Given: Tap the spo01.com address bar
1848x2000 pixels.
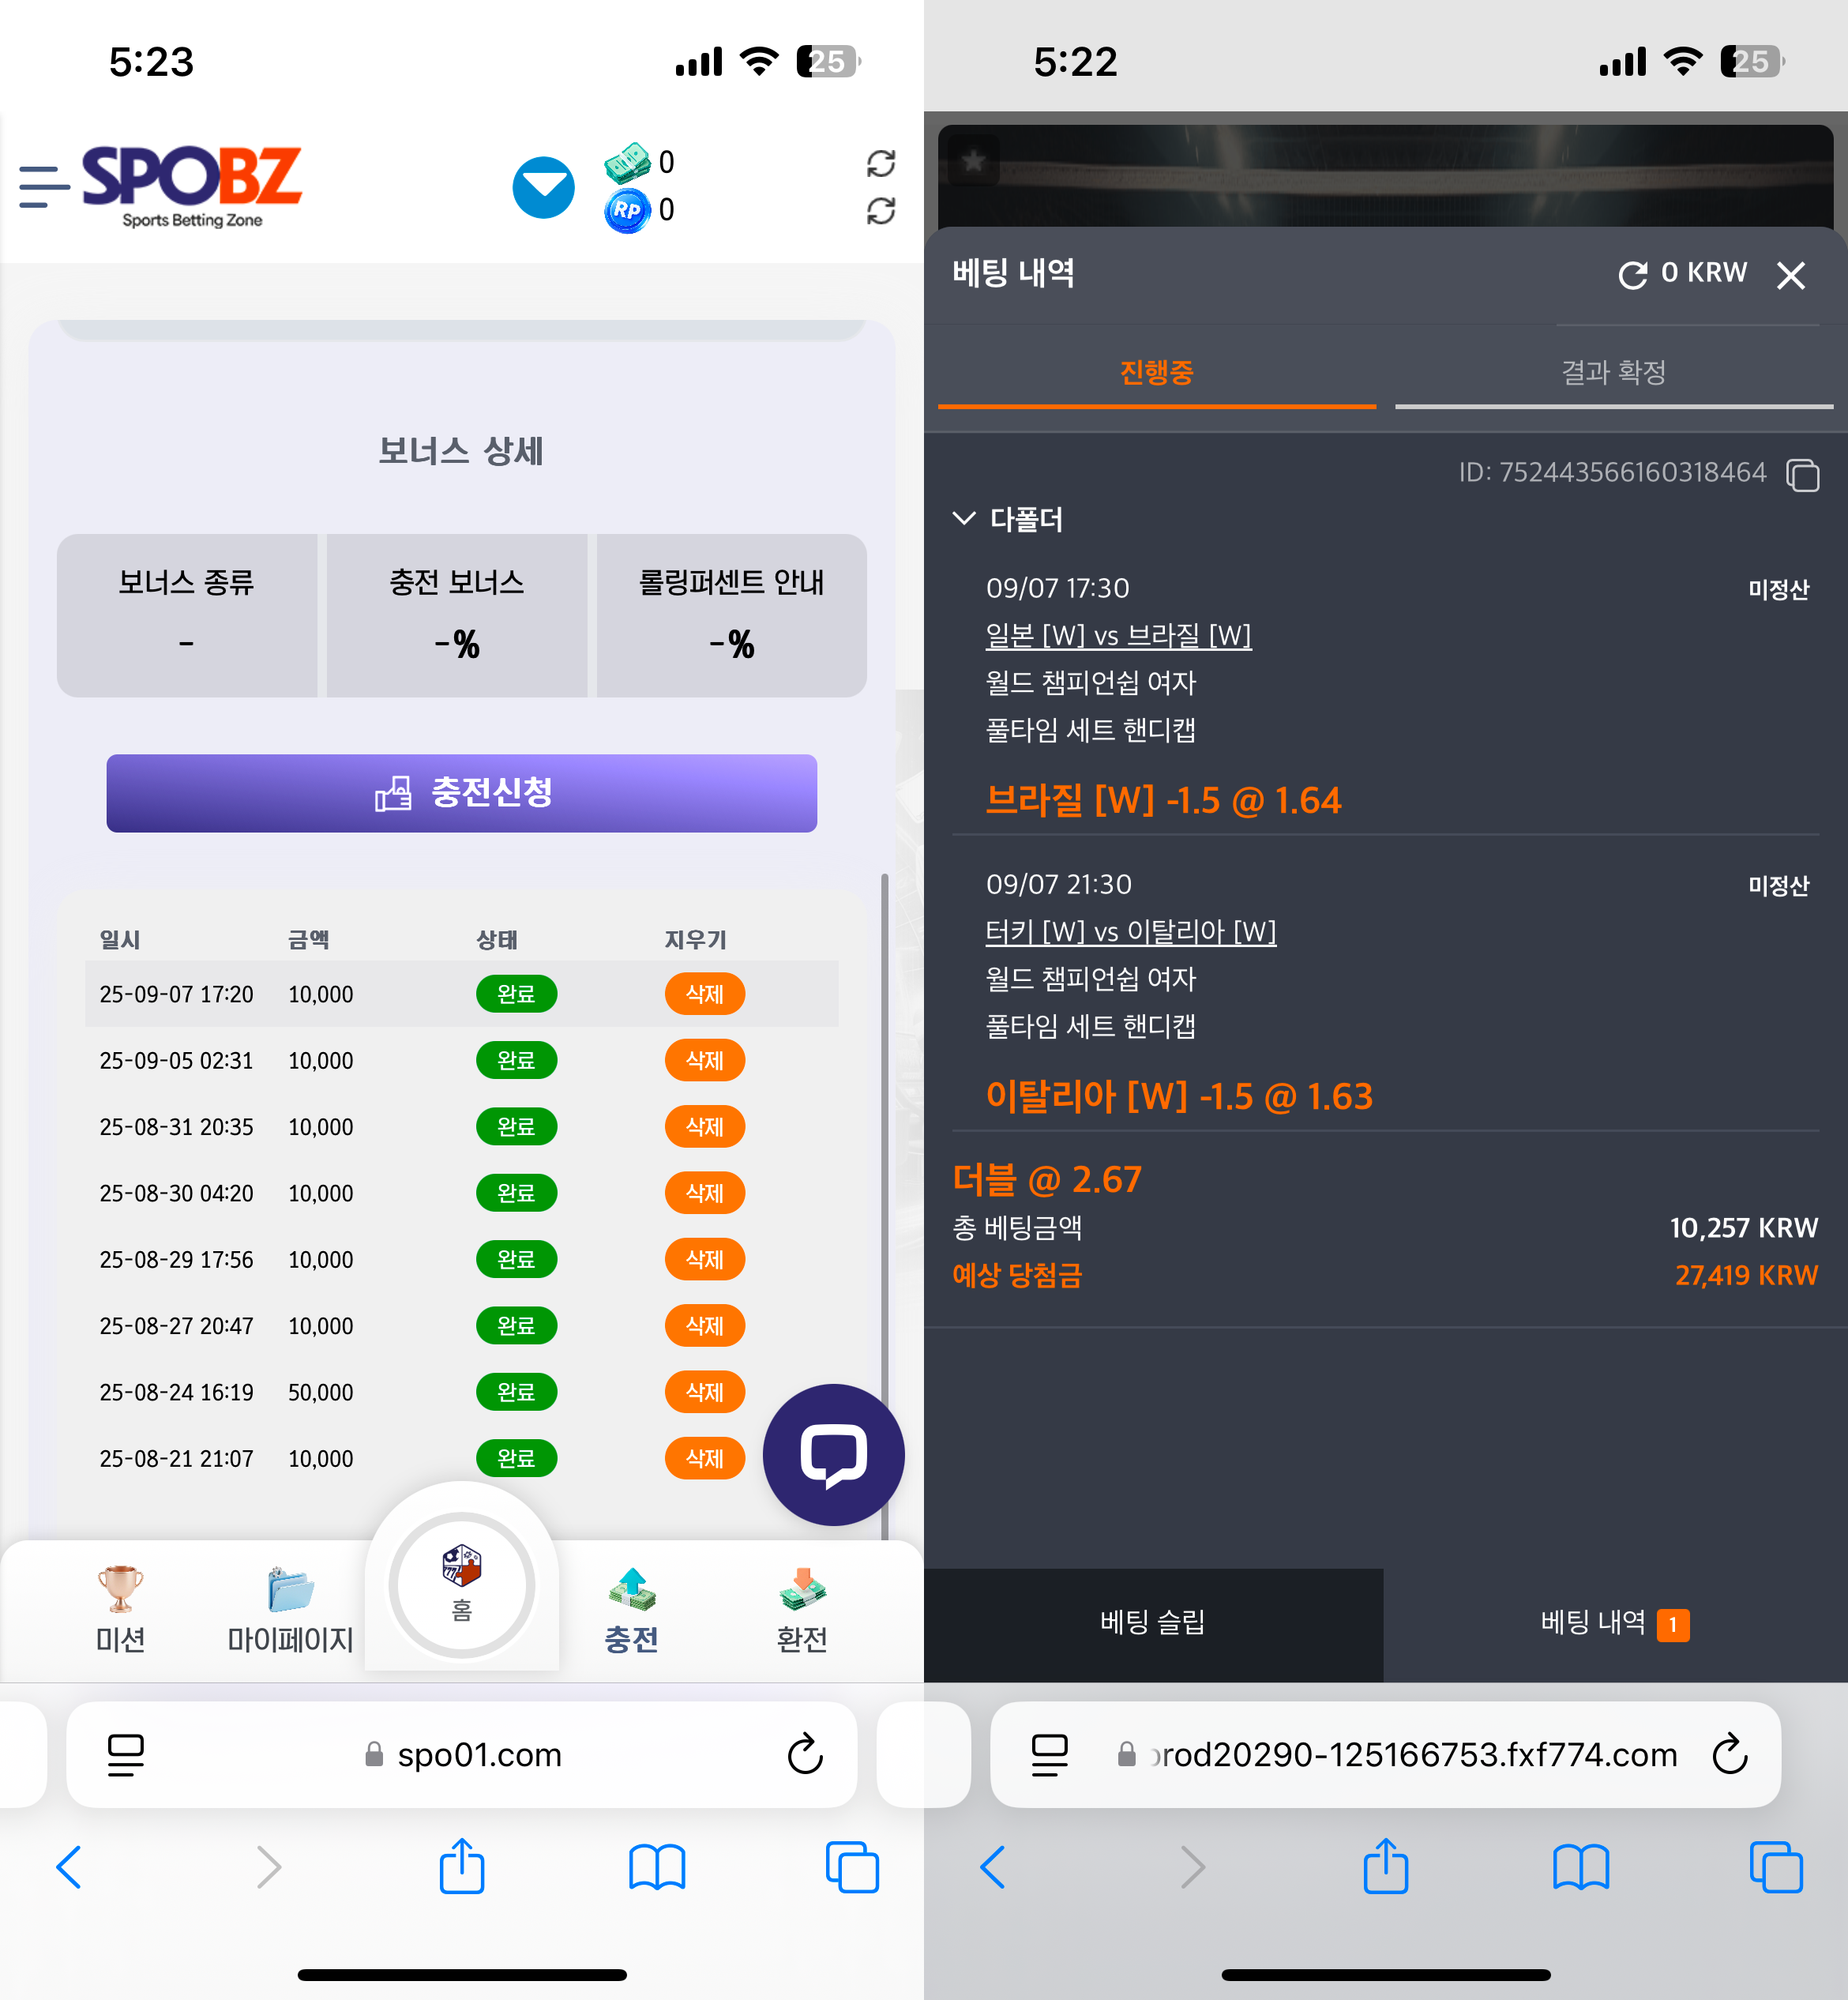Looking at the screenshot, I should [461, 1754].
